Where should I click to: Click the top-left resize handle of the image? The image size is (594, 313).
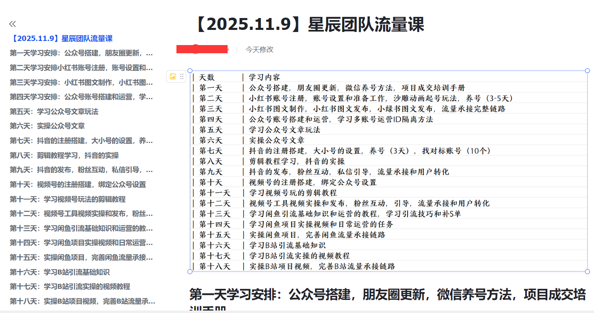tap(190, 71)
